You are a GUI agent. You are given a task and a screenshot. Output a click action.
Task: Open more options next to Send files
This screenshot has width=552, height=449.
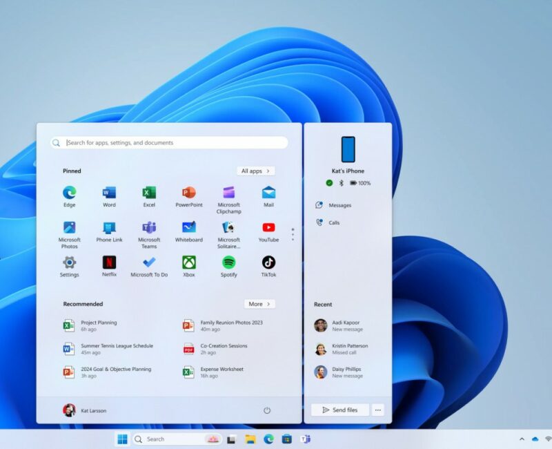point(377,410)
